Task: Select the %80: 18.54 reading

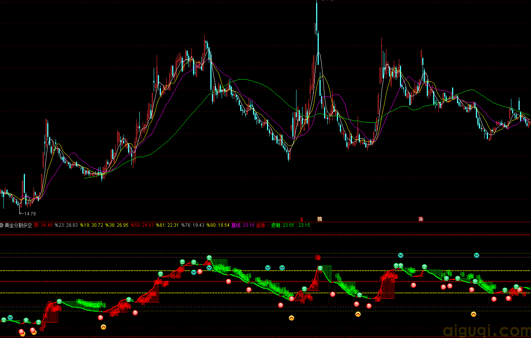Action: [218, 225]
